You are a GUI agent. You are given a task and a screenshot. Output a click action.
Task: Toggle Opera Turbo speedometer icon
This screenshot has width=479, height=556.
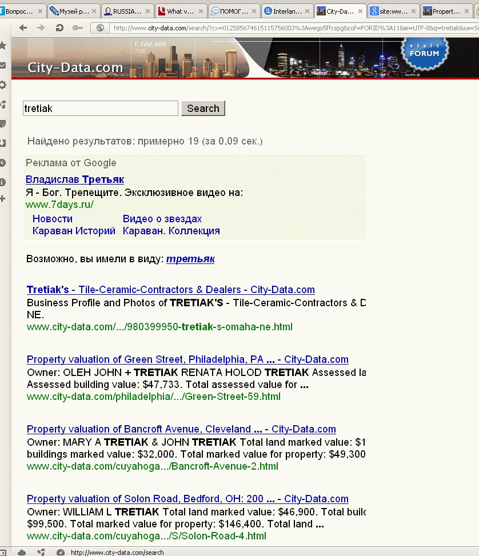[61, 553]
